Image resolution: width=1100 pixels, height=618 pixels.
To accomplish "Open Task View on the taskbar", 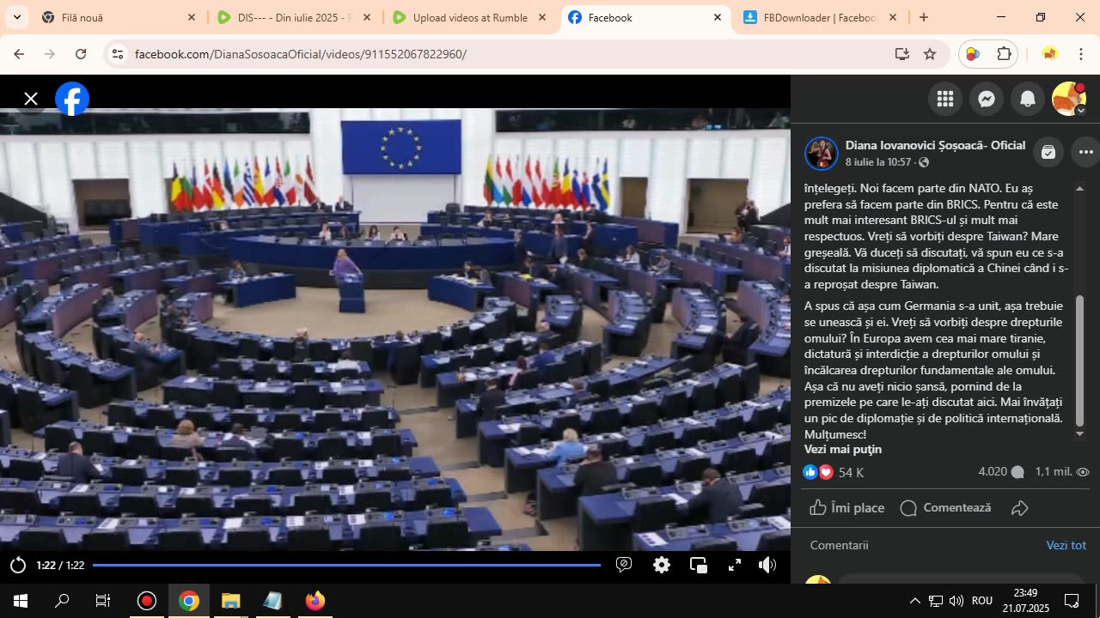I will pyautogui.click(x=103, y=601).
